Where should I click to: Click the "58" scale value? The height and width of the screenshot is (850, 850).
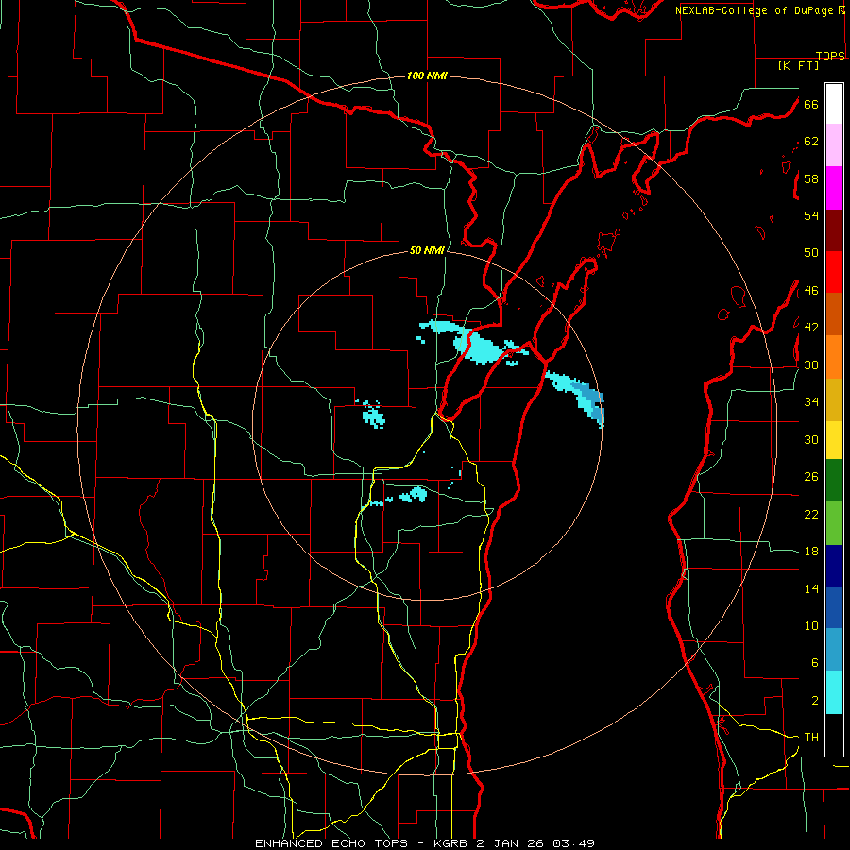811,178
